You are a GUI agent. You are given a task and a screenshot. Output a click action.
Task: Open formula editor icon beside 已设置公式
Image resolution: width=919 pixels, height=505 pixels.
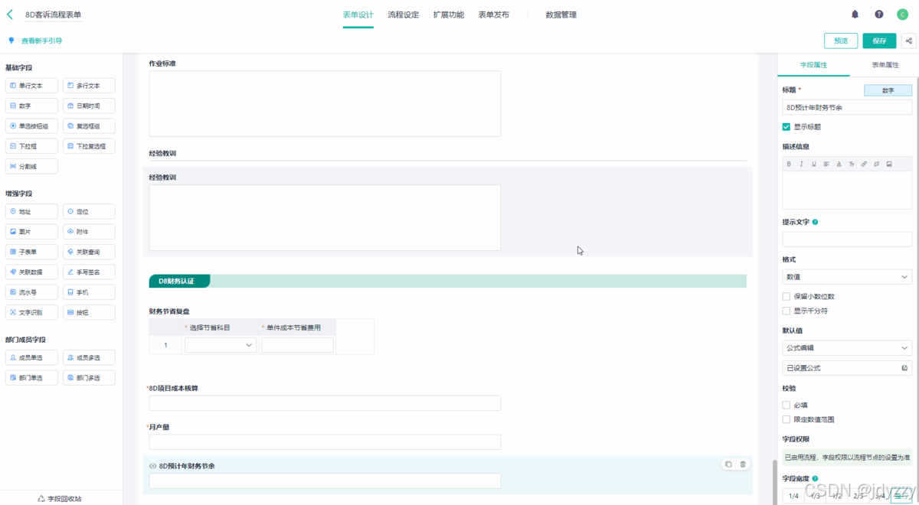tap(904, 368)
